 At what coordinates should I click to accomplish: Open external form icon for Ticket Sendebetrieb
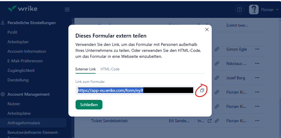[x=210, y=121]
